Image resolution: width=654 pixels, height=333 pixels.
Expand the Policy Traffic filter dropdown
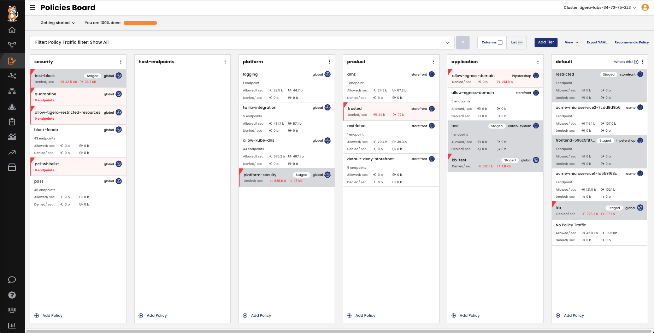coord(447,43)
